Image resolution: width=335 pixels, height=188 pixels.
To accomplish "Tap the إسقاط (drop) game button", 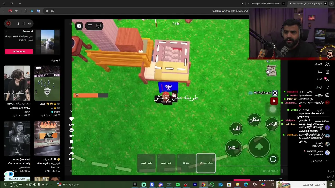I will (233, 148).
